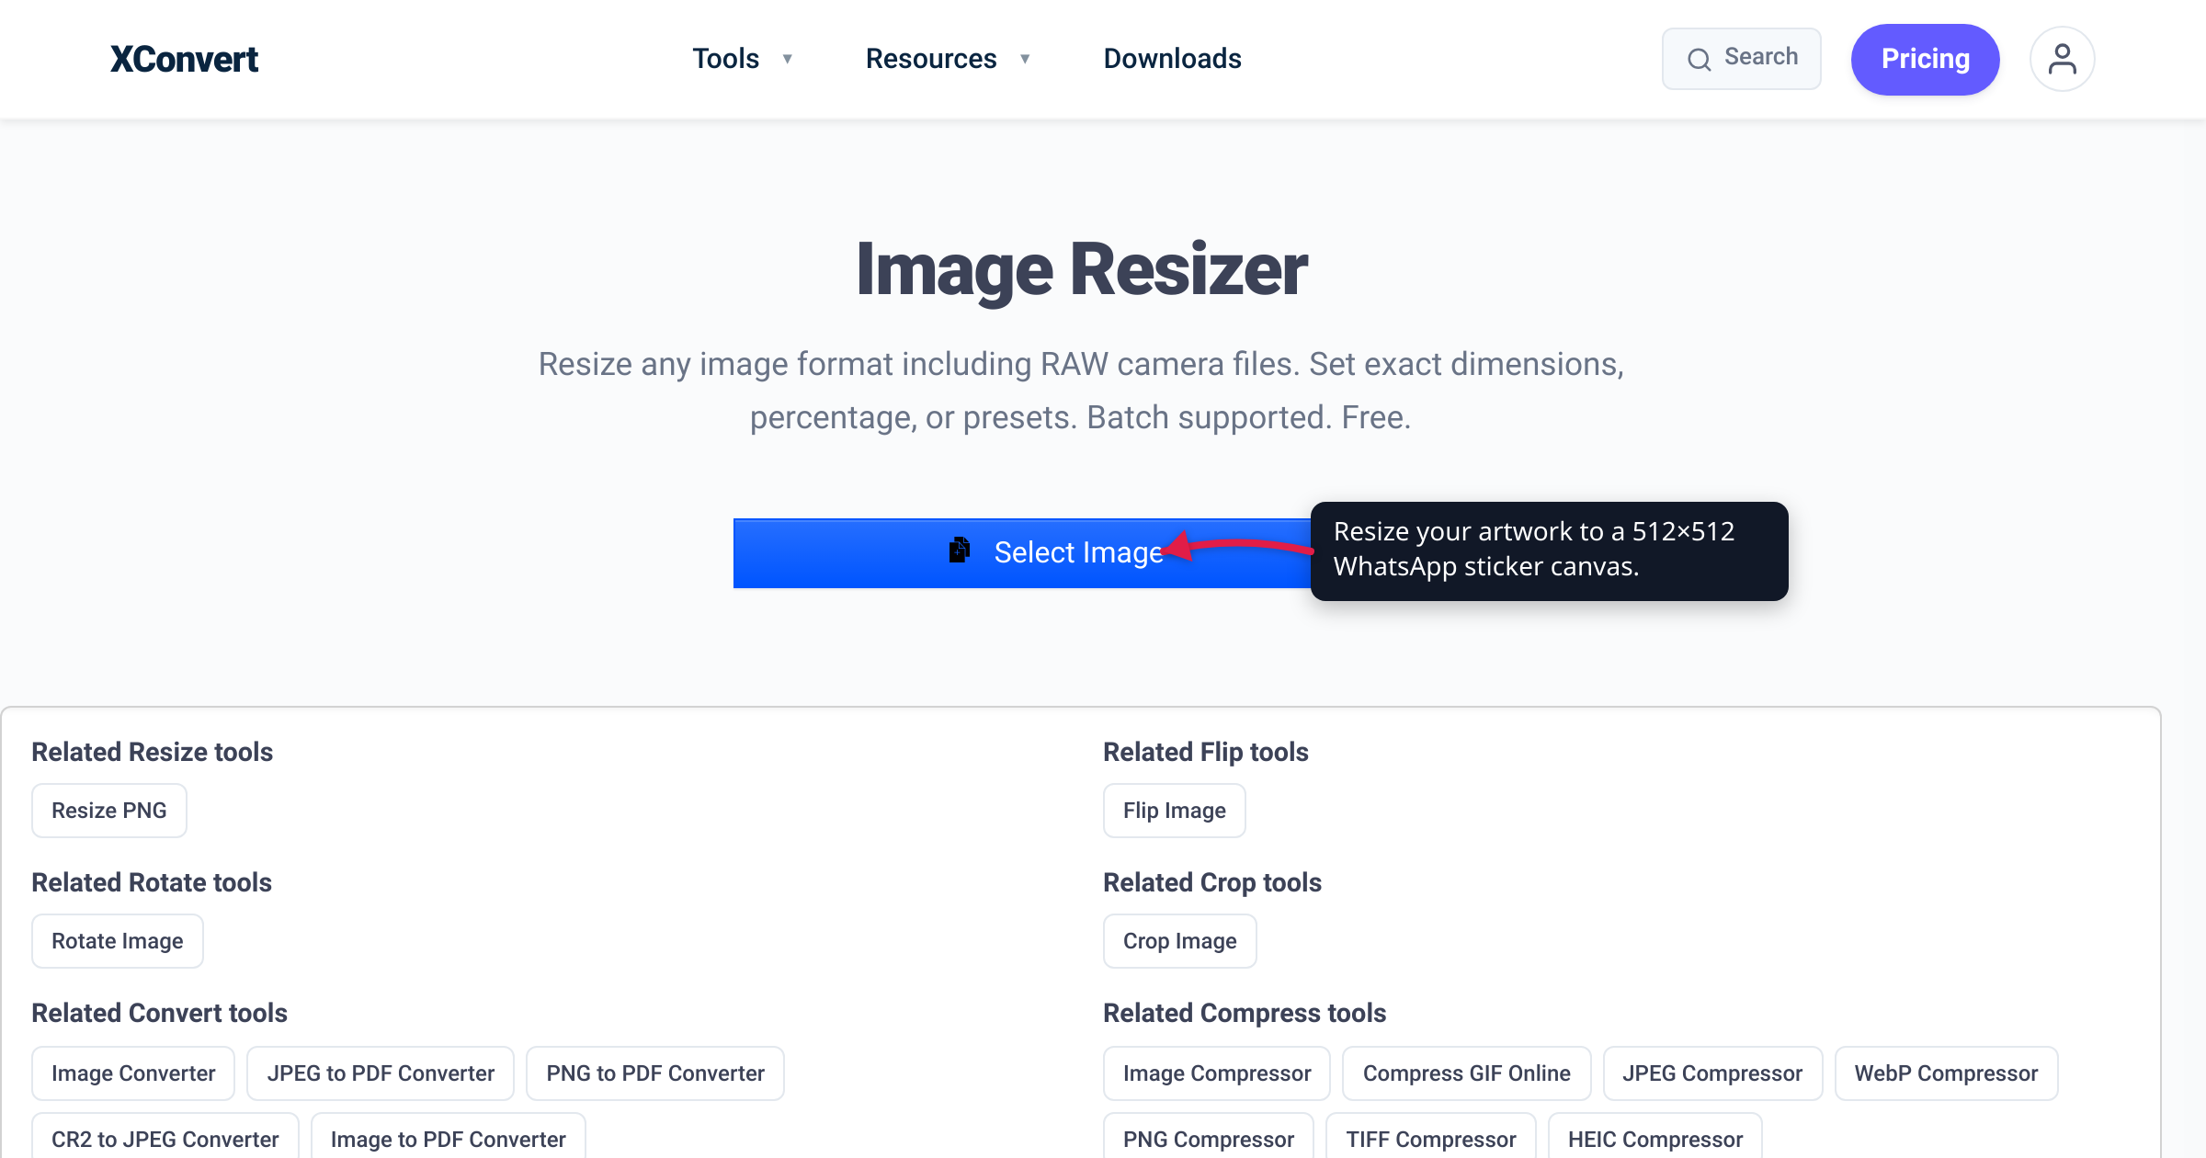The image size is (2206, 1158).
Task: Expand the Tools dropdown arrow
Action: (787, 59)
